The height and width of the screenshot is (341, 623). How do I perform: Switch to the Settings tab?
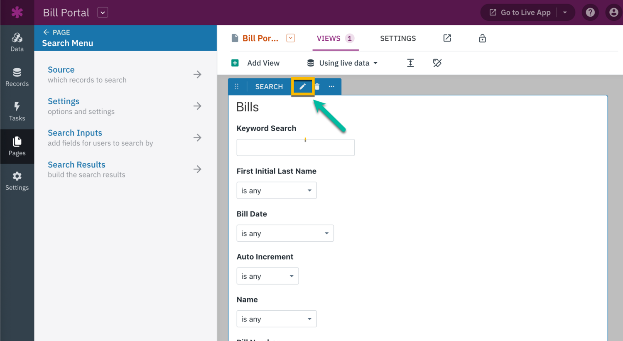point(398,38)
